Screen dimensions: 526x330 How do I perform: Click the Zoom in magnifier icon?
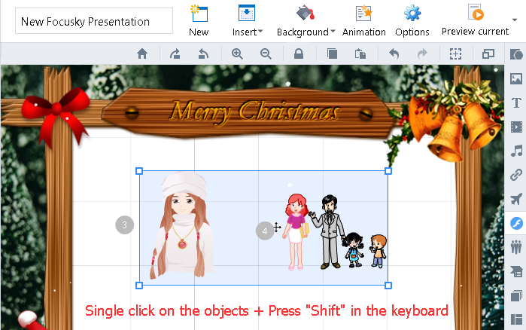tap(237, 53)
